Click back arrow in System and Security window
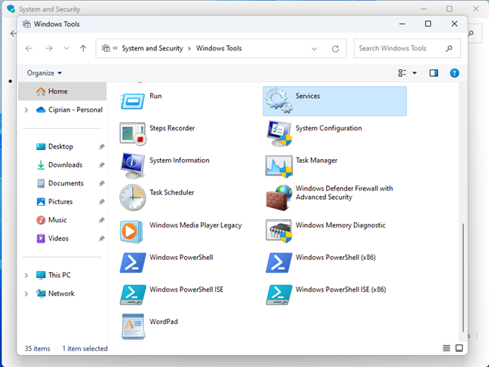The image size is (489, 367). coord(13,33)
